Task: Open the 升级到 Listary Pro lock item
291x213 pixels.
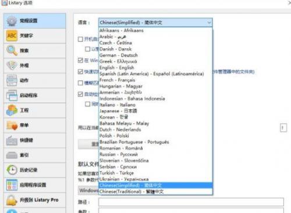Action: coord(35,200)
